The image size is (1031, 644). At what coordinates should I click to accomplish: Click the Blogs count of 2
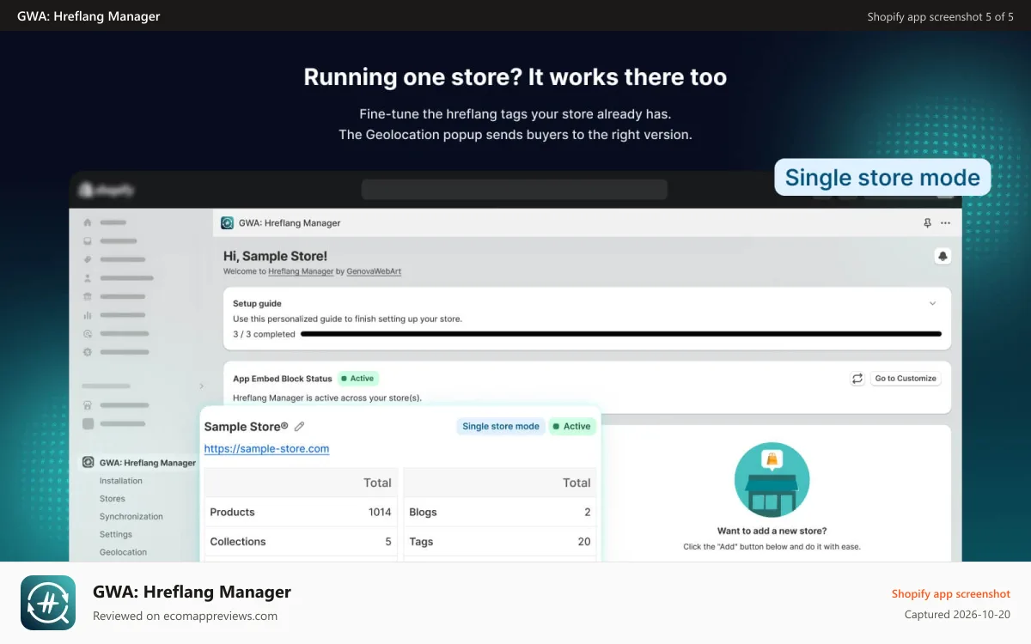point(588,513)
